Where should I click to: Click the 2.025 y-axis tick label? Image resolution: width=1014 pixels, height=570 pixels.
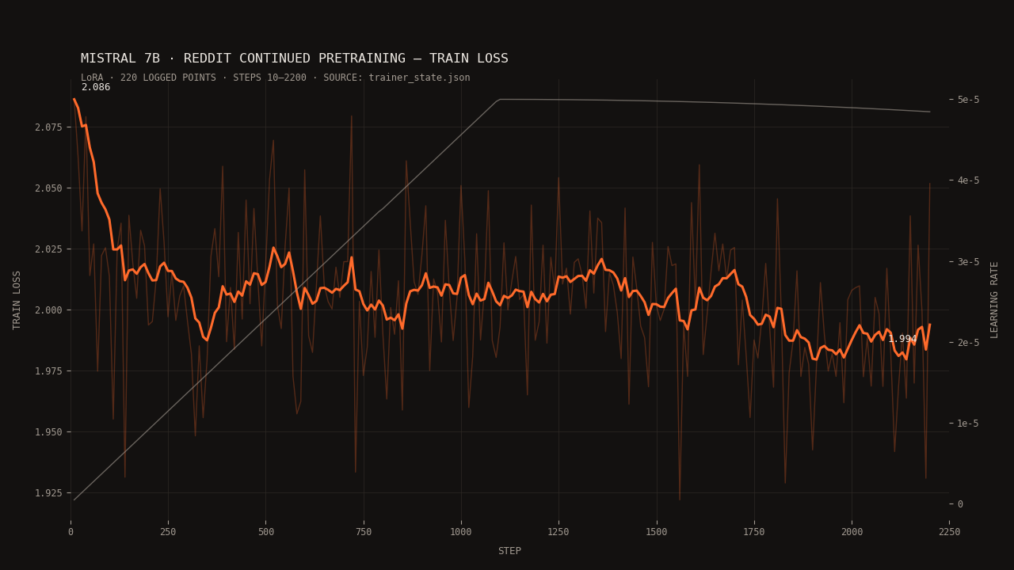pyautogui.click(x=49, y=249)
